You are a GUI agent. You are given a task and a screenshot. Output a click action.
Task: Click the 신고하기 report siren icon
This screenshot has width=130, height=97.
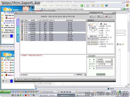coord(106,16)
